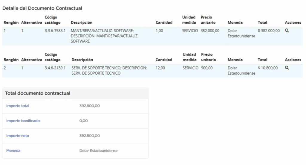Click the magnifier icon for MANT/REPAR/ACTUALIZ. SOFTWARE row
Viewport: 306px width, 165px height.
coord(287,31)
